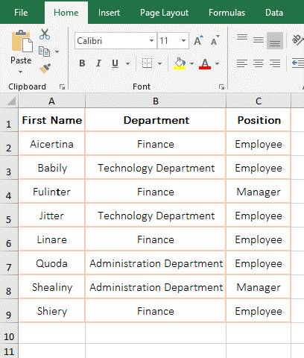Image resolution: width=304 pixels, height=358 pixels.
Task: Select the cell containing Aicertina
Action: point(51,144)
